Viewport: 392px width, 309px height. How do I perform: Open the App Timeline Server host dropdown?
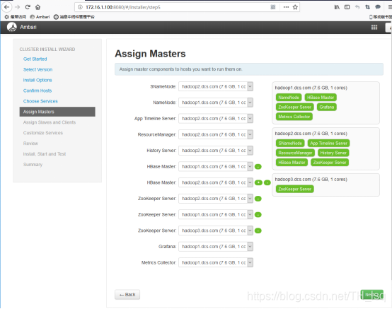point(216,118)
